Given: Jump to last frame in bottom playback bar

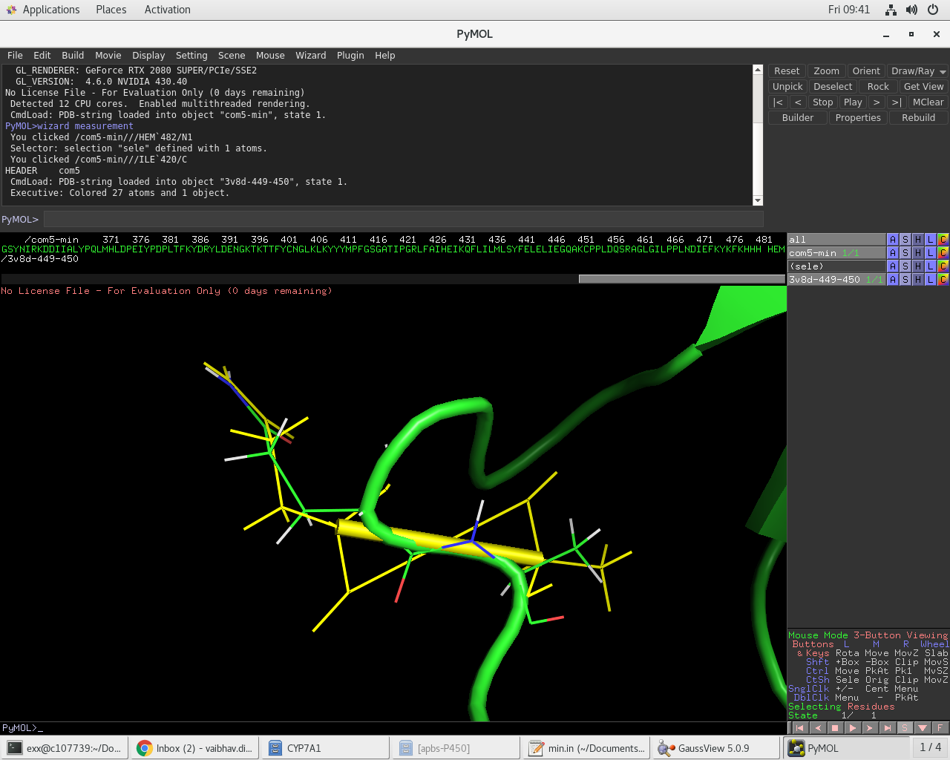Looking at the screenshot, I should [887, 728].
